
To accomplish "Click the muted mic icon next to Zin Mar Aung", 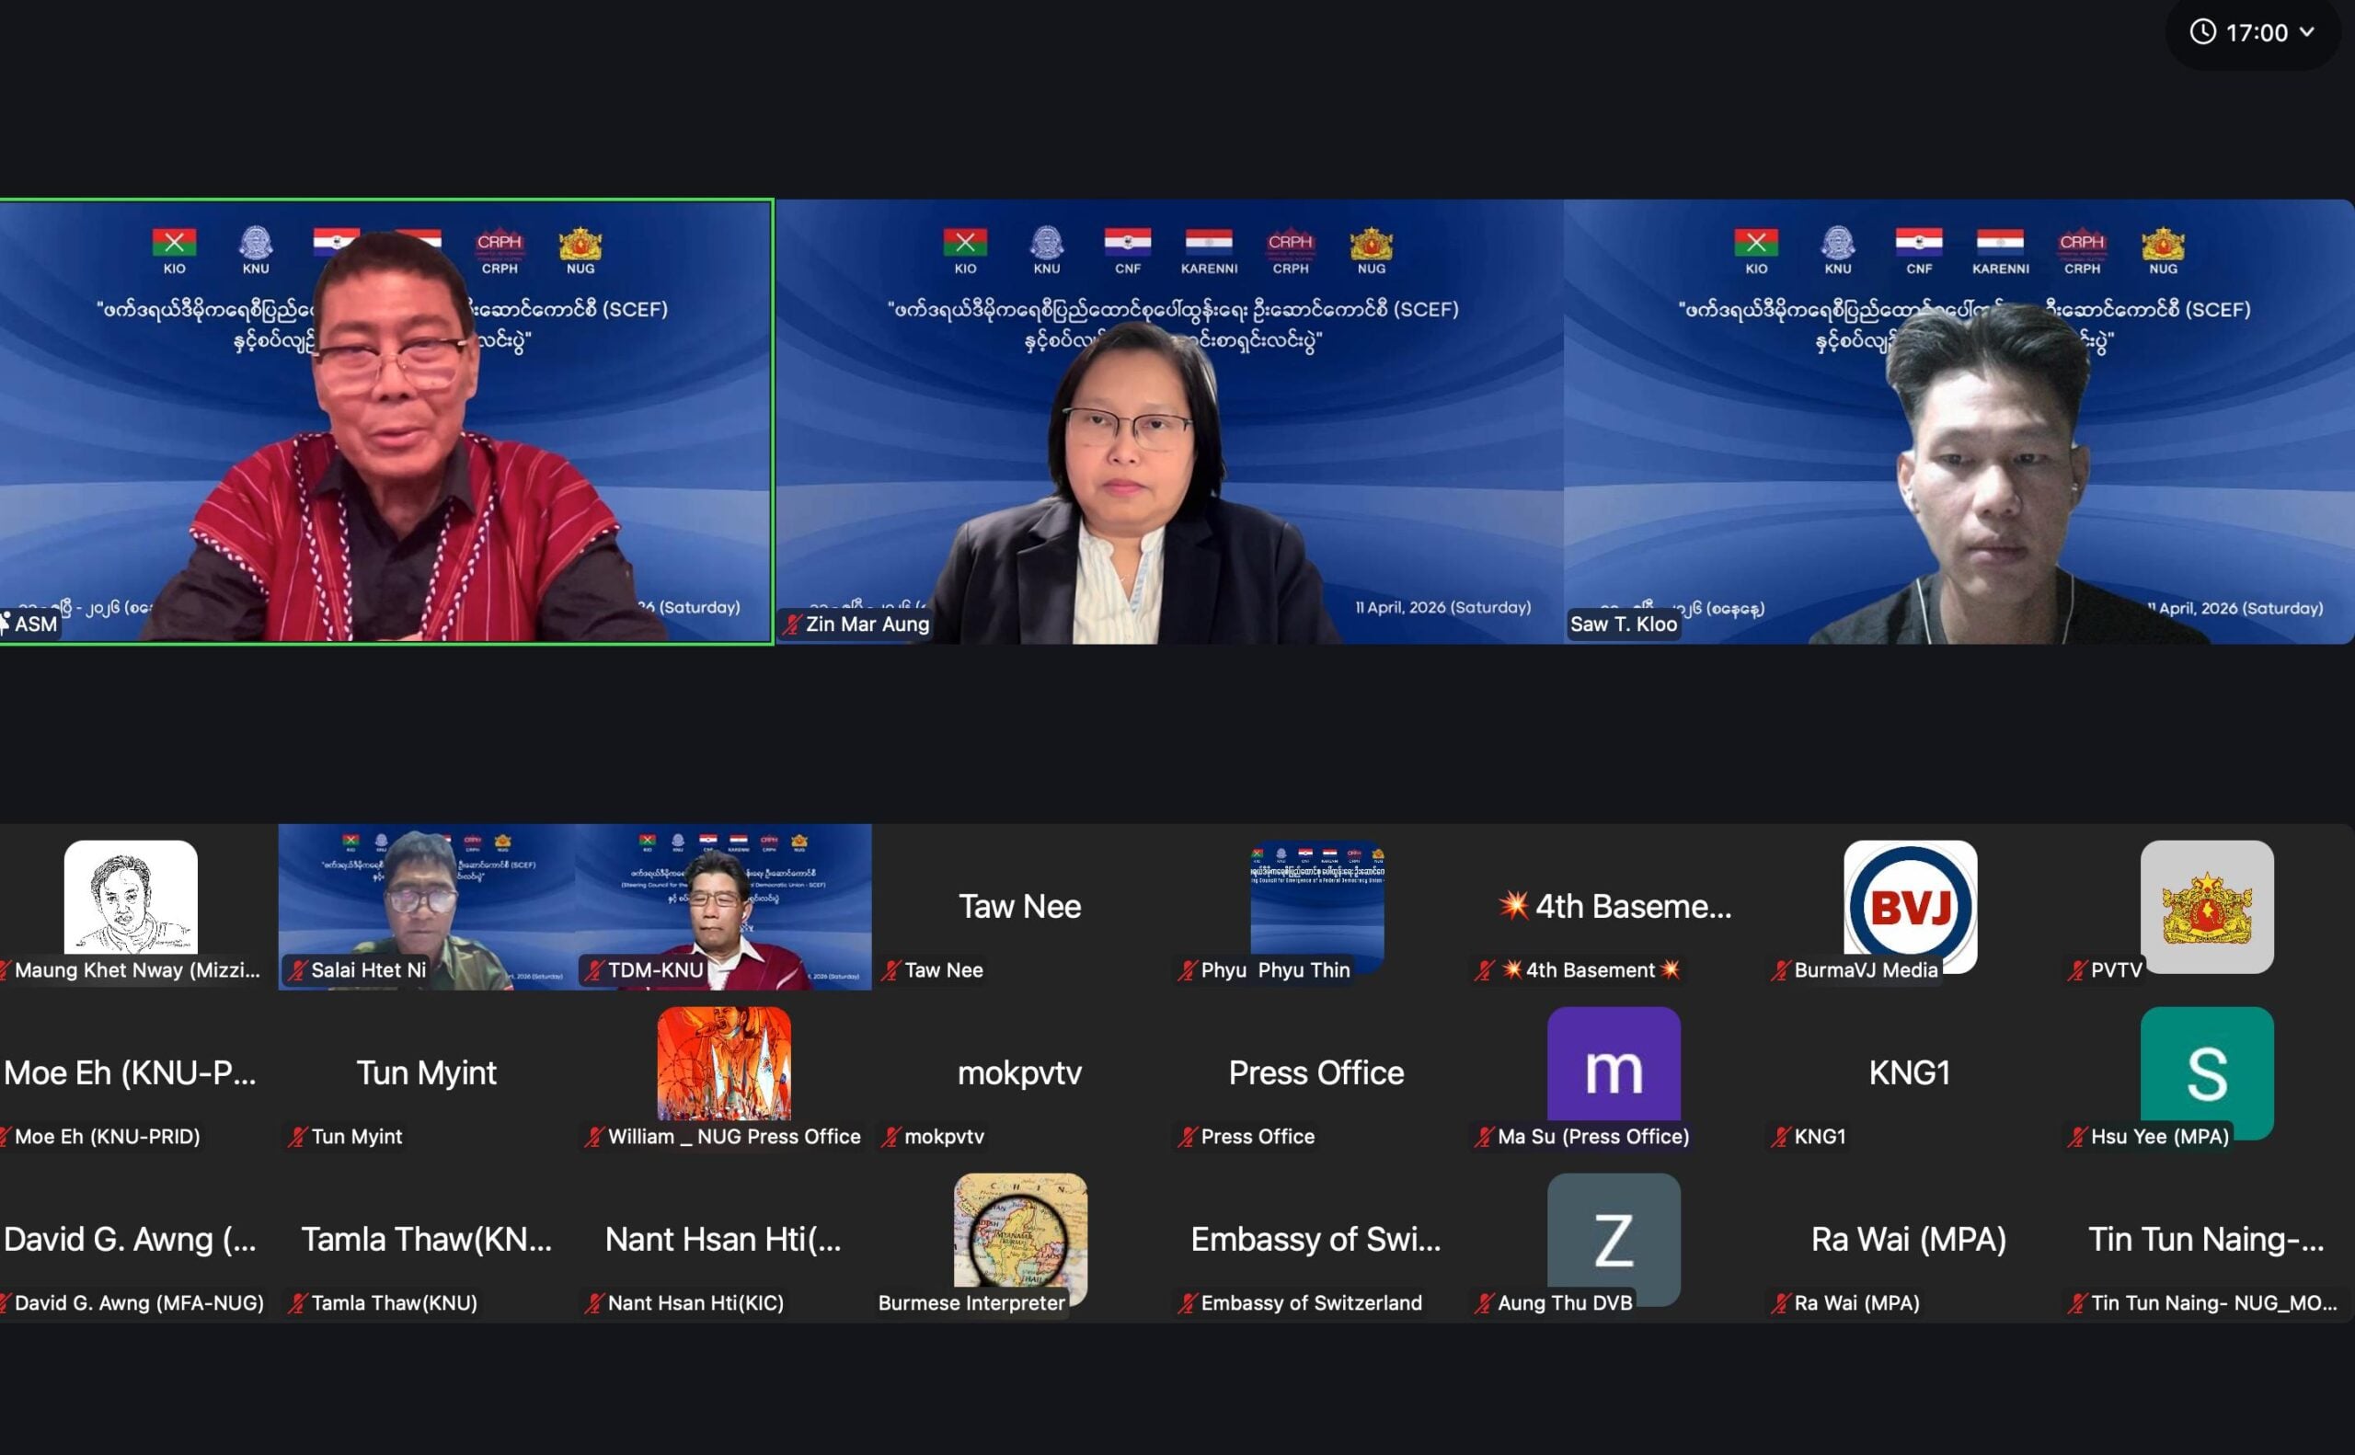I will click(x=791, y=624).
